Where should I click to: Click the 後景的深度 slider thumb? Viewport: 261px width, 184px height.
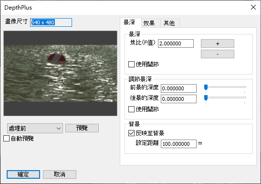pos(206,98)
